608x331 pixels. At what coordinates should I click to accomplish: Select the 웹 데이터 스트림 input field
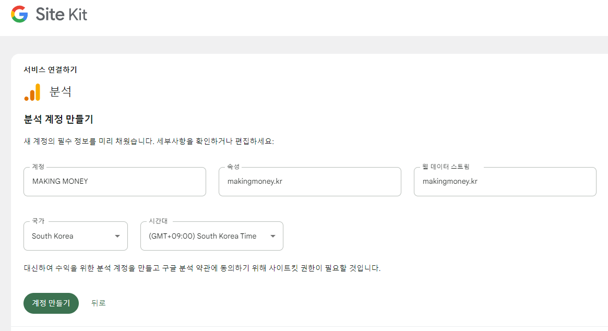pyautogui.click(x=505, y=181)
